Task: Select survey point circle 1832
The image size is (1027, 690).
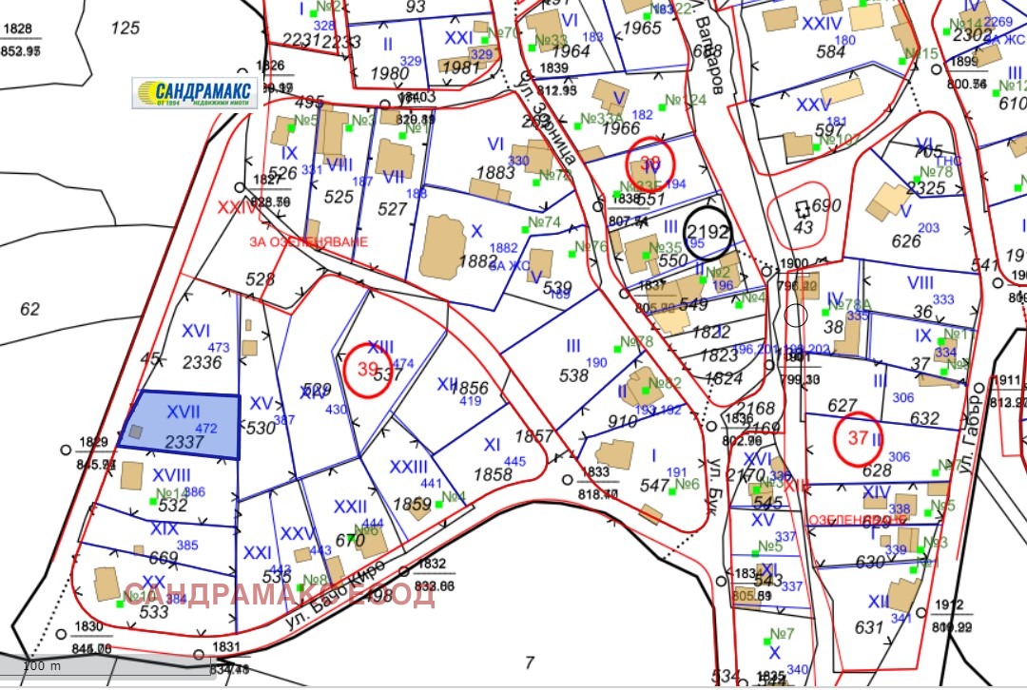Action: [x=404, y=571]
